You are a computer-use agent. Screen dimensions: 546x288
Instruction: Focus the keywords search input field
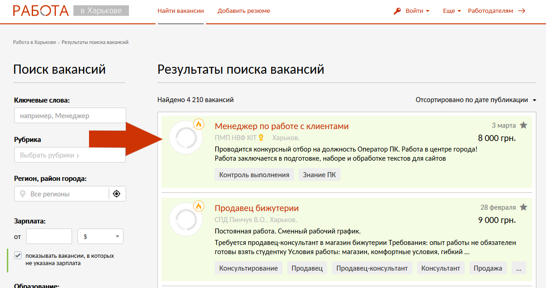pos(70,116)
